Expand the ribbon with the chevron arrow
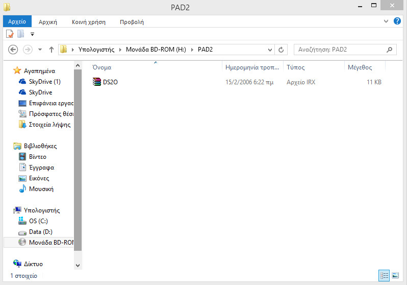Image resolution: width=407 pixels, height=285 pixels. click(386, 21)
